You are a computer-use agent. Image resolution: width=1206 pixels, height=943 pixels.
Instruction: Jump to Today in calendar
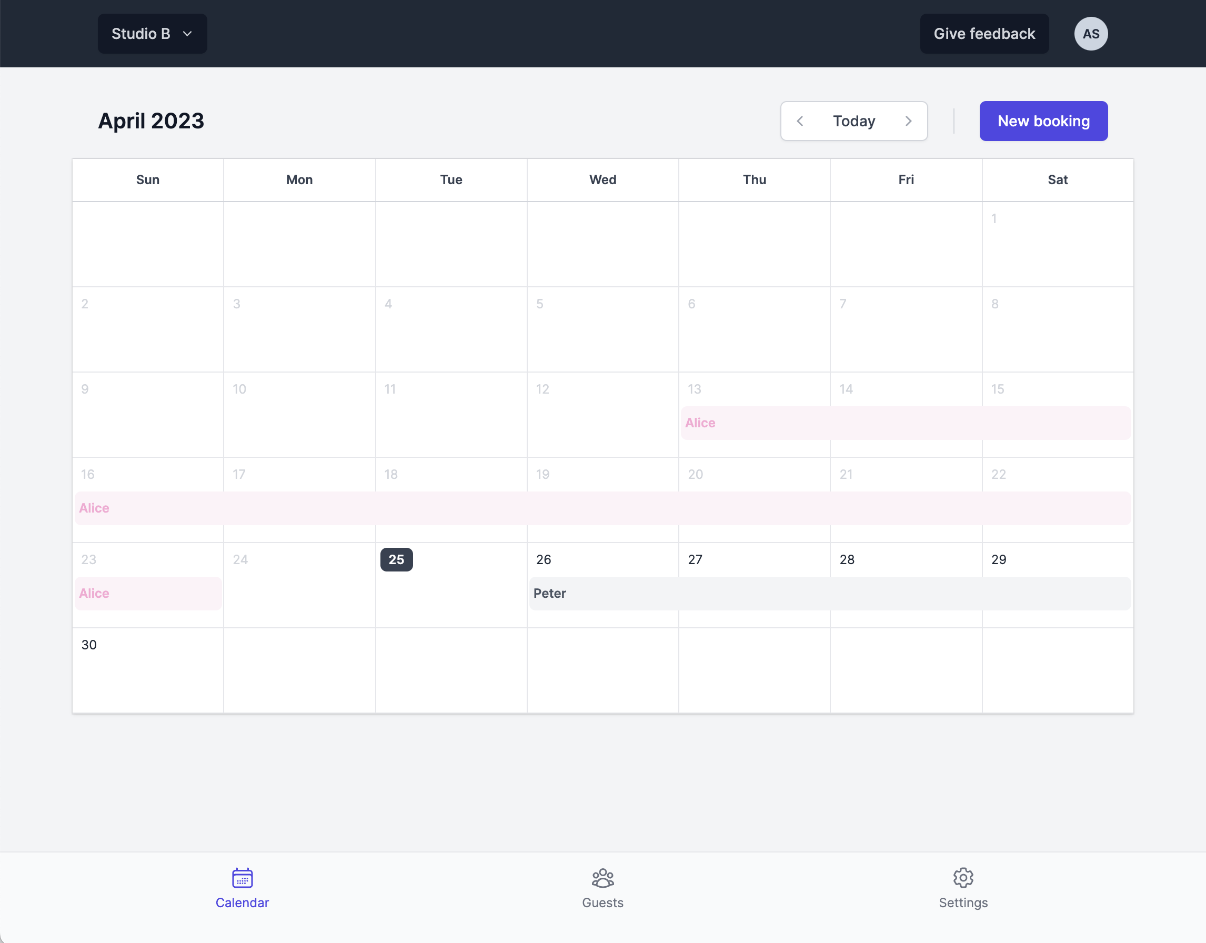[853, 121]
